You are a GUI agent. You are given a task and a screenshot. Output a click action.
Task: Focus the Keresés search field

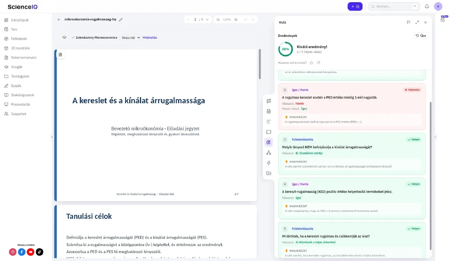click(394, 6)
